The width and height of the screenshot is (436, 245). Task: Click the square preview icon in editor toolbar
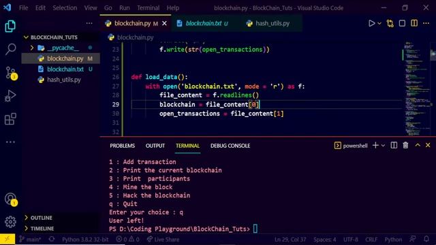coord(402,23)
